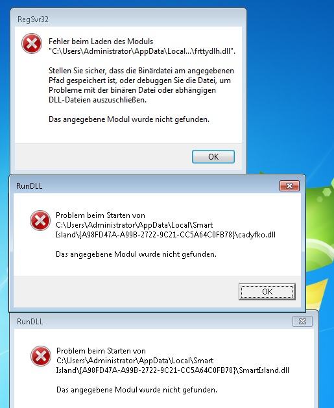Image resolution: width=334 pixels, height=408 pixels.
Task: Click the RegSvr32 window title bar
Action: (x=128, y=19)
